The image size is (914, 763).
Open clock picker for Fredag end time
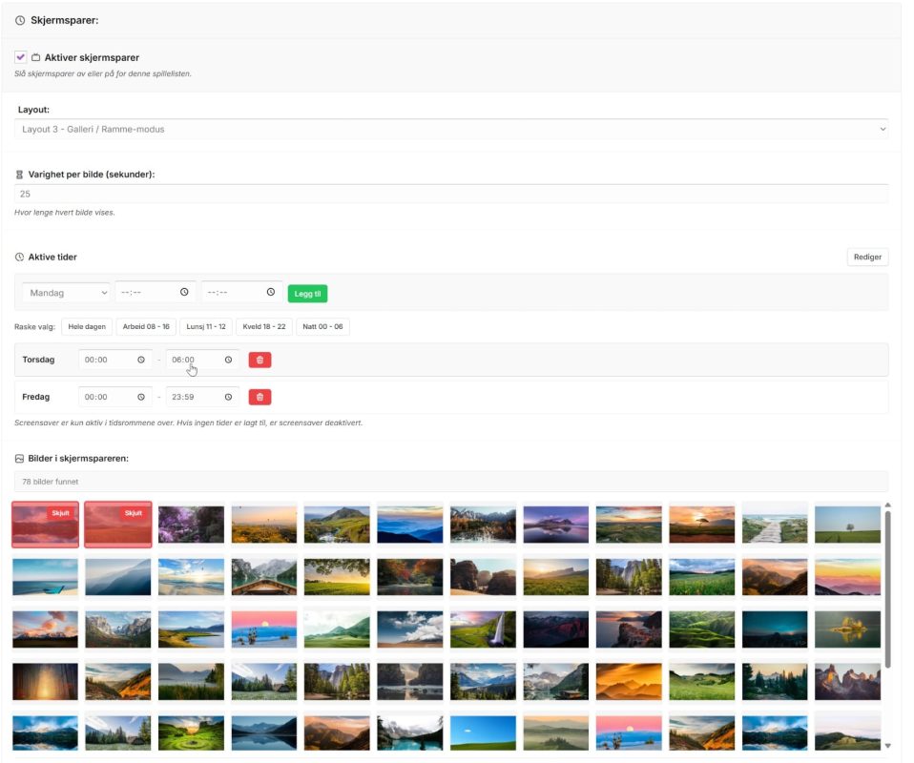click(229, 398)
